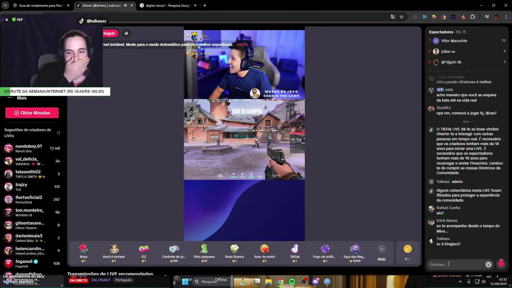Image resolution: width=512 pixels, height=288 pixels.
Task: Click Rafael Cunha's chat comment name
Action: click(x=448, y=208)
